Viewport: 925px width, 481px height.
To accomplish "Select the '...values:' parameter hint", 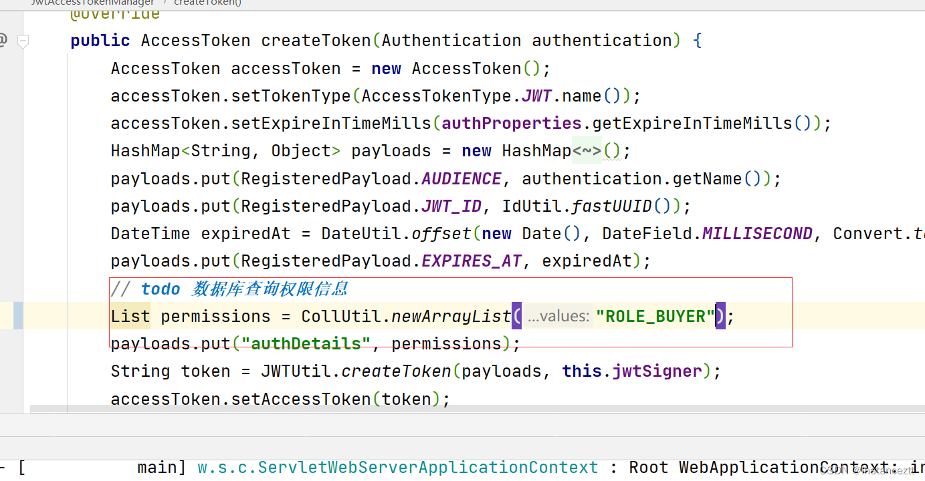I will coord(558,316).
